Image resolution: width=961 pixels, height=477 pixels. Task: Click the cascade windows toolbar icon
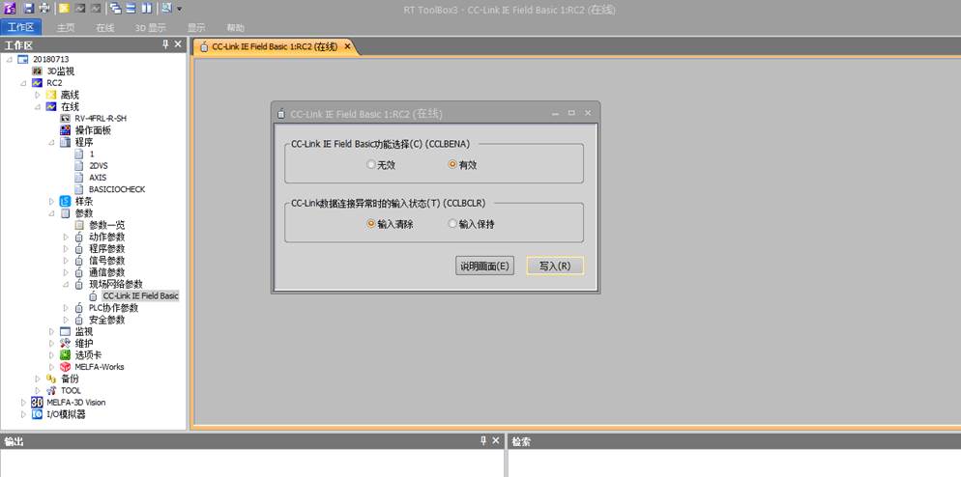[x=115, y=8]
